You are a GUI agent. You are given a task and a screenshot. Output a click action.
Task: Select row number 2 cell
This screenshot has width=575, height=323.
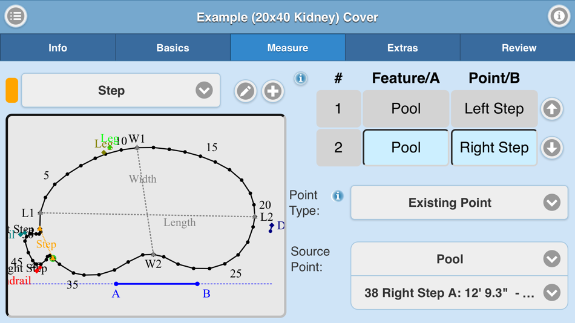click(x=338, y=148)
